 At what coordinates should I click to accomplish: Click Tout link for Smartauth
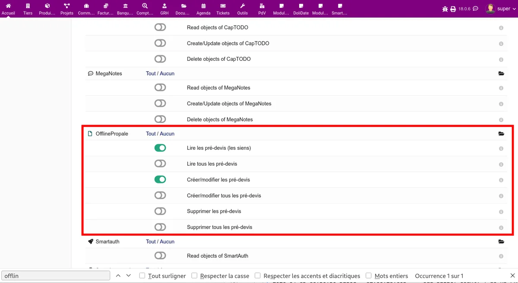point(151,242)
